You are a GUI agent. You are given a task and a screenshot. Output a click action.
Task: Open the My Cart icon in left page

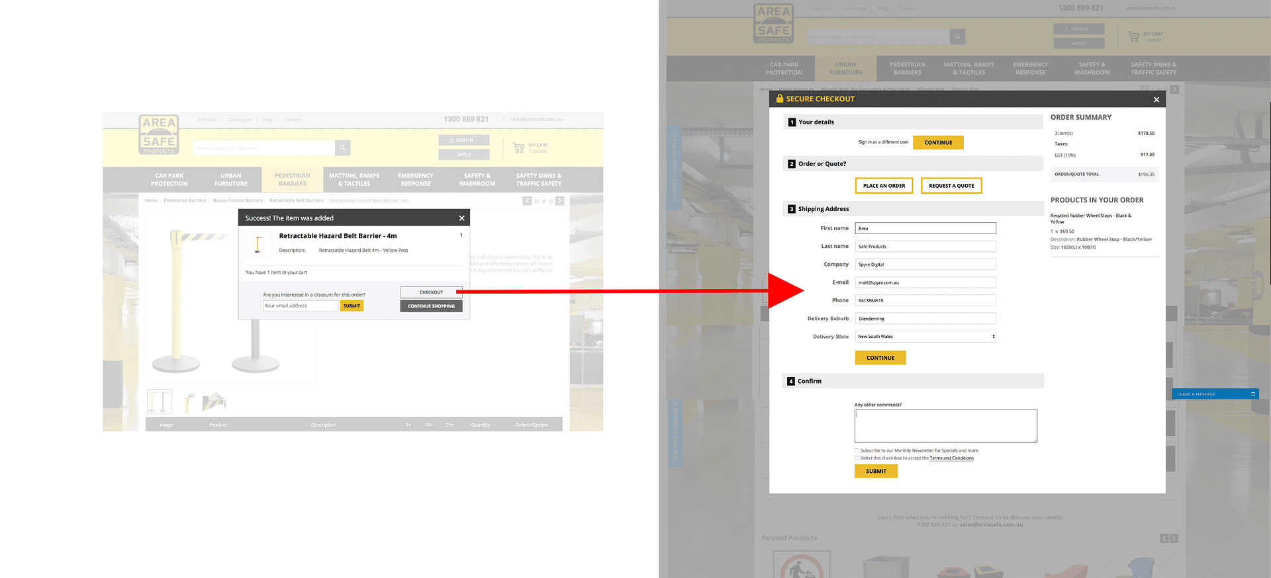coord(519,148)
